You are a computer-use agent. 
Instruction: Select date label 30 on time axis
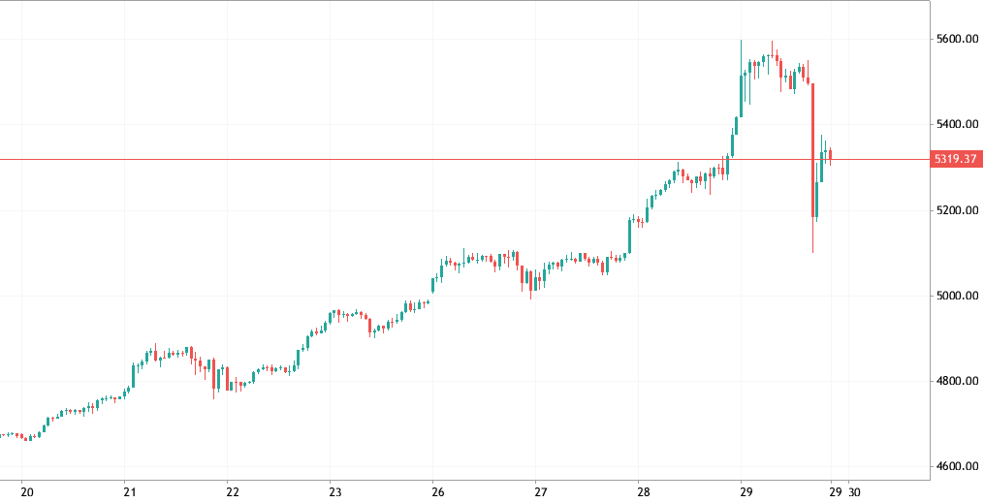854,490
